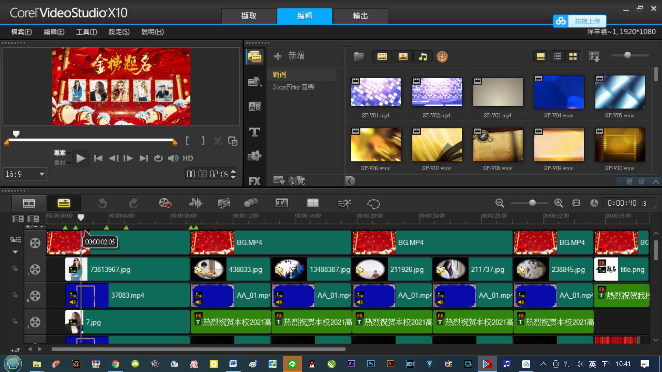Click the import media folder icon
662x372 pixels.
coord(359,56)
